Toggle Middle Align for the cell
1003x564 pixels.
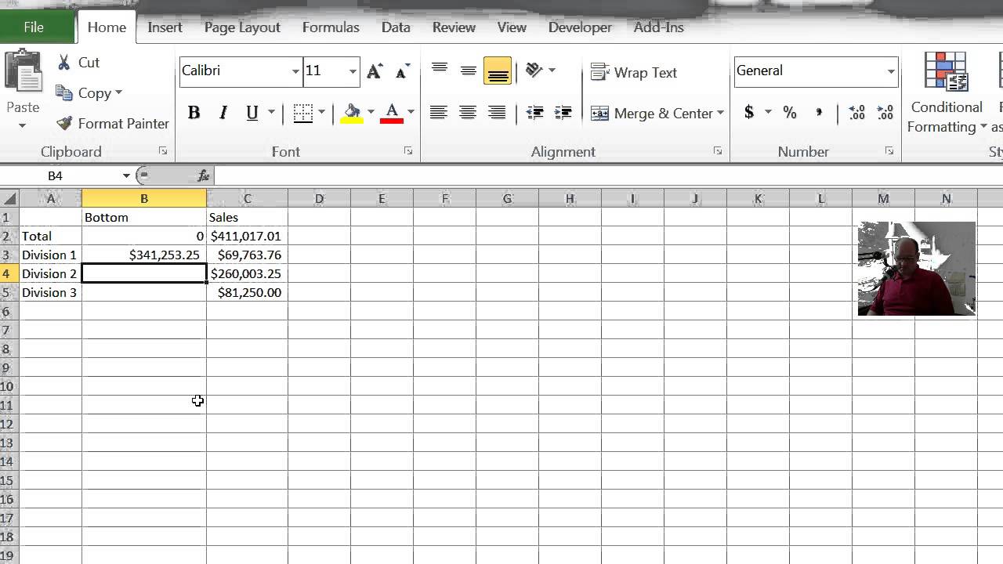click(469, 70)
